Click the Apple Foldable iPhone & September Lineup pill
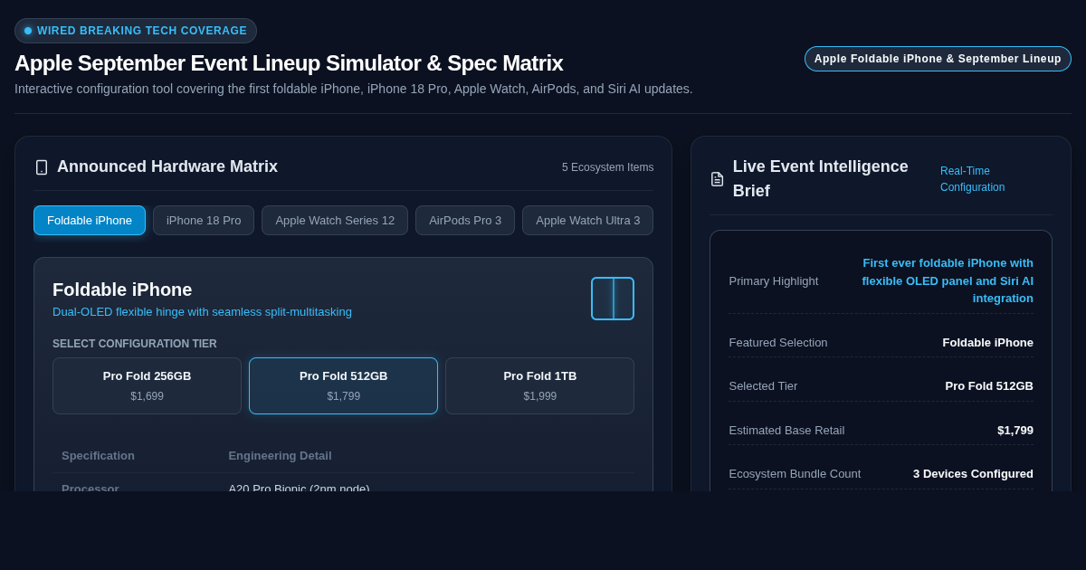 pyautogui.click(x=938, y=59)
